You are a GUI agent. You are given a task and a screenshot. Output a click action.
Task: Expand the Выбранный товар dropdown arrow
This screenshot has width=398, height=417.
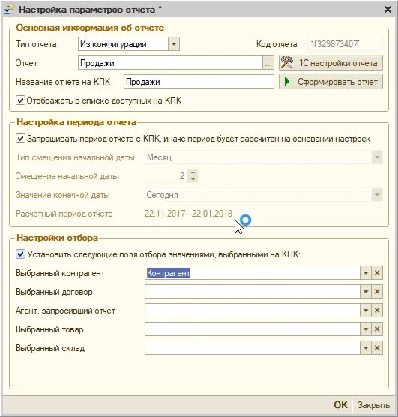[366, 329]
